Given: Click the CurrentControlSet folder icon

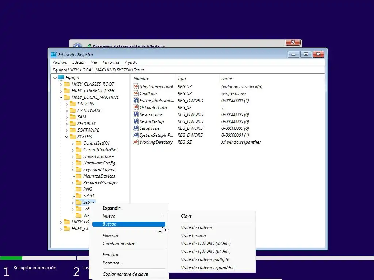Looking at the screenshot, I should 79,150.
